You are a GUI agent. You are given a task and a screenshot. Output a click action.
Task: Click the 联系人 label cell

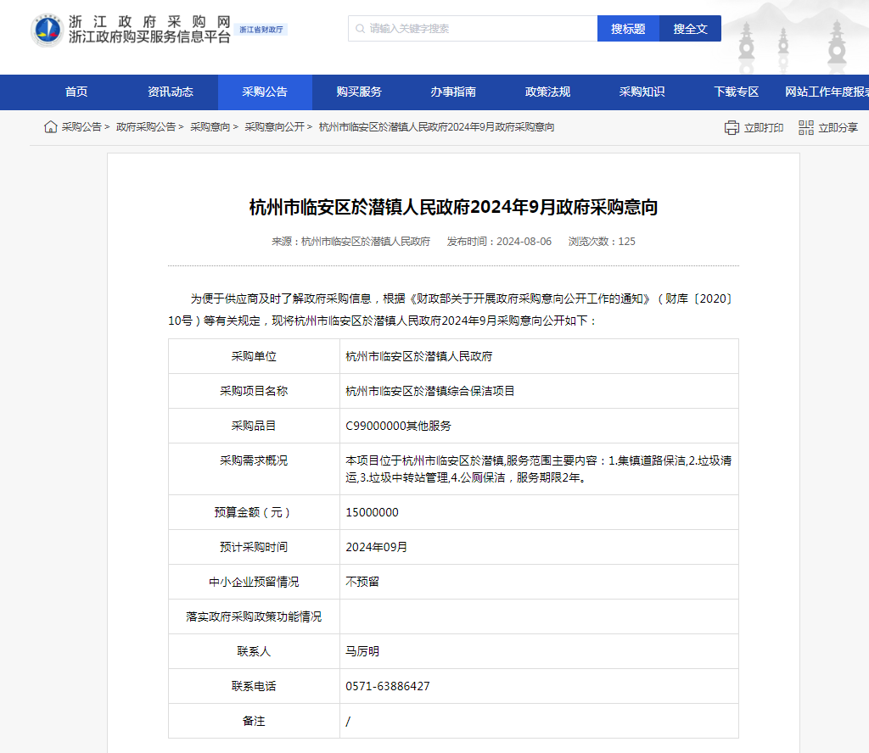pos(254,652)
